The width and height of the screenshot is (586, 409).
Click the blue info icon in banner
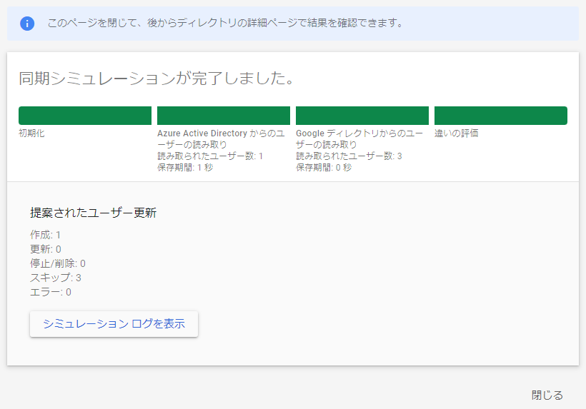click(27, 23)
